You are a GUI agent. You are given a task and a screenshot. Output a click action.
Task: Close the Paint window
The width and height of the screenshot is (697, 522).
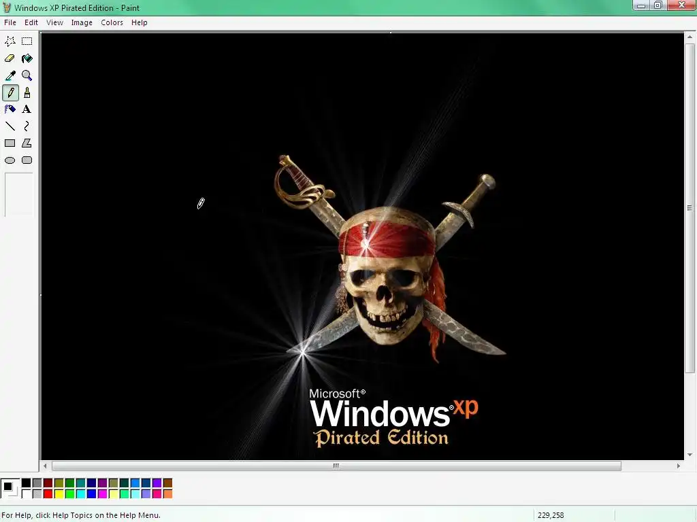point(681,5)
